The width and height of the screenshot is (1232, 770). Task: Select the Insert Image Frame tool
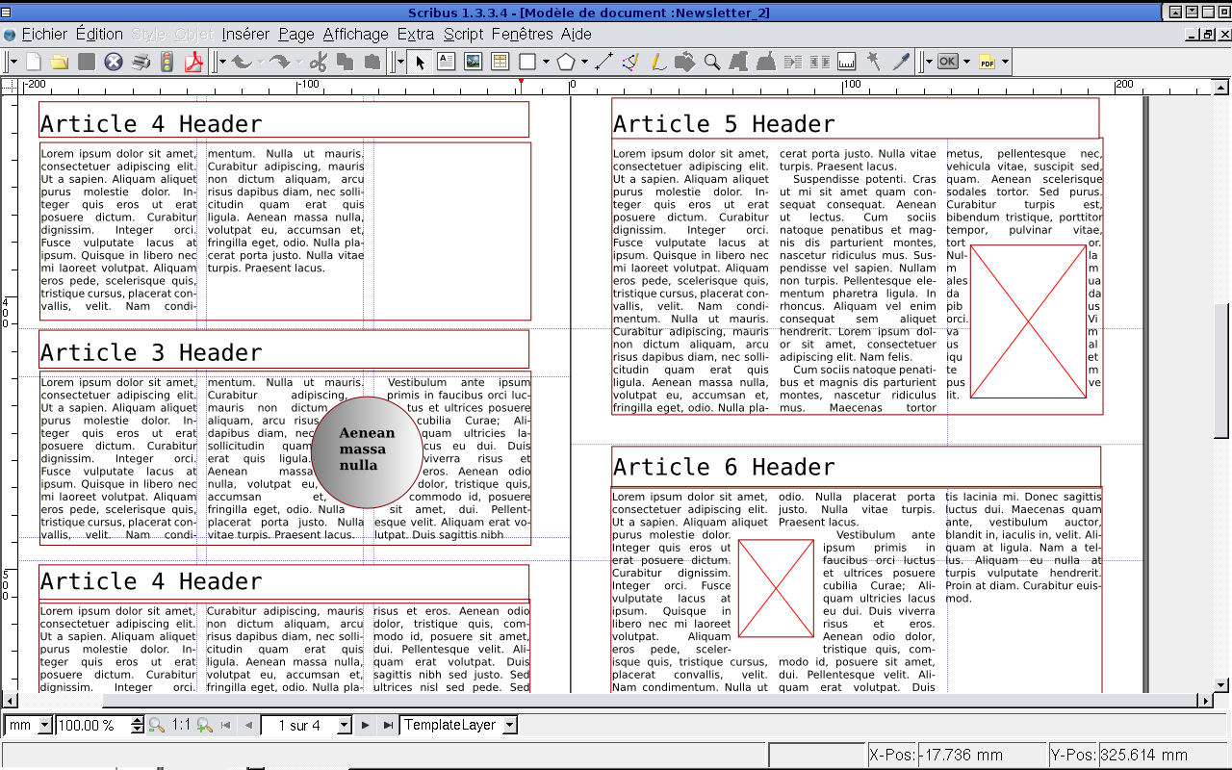pos(473,63)
